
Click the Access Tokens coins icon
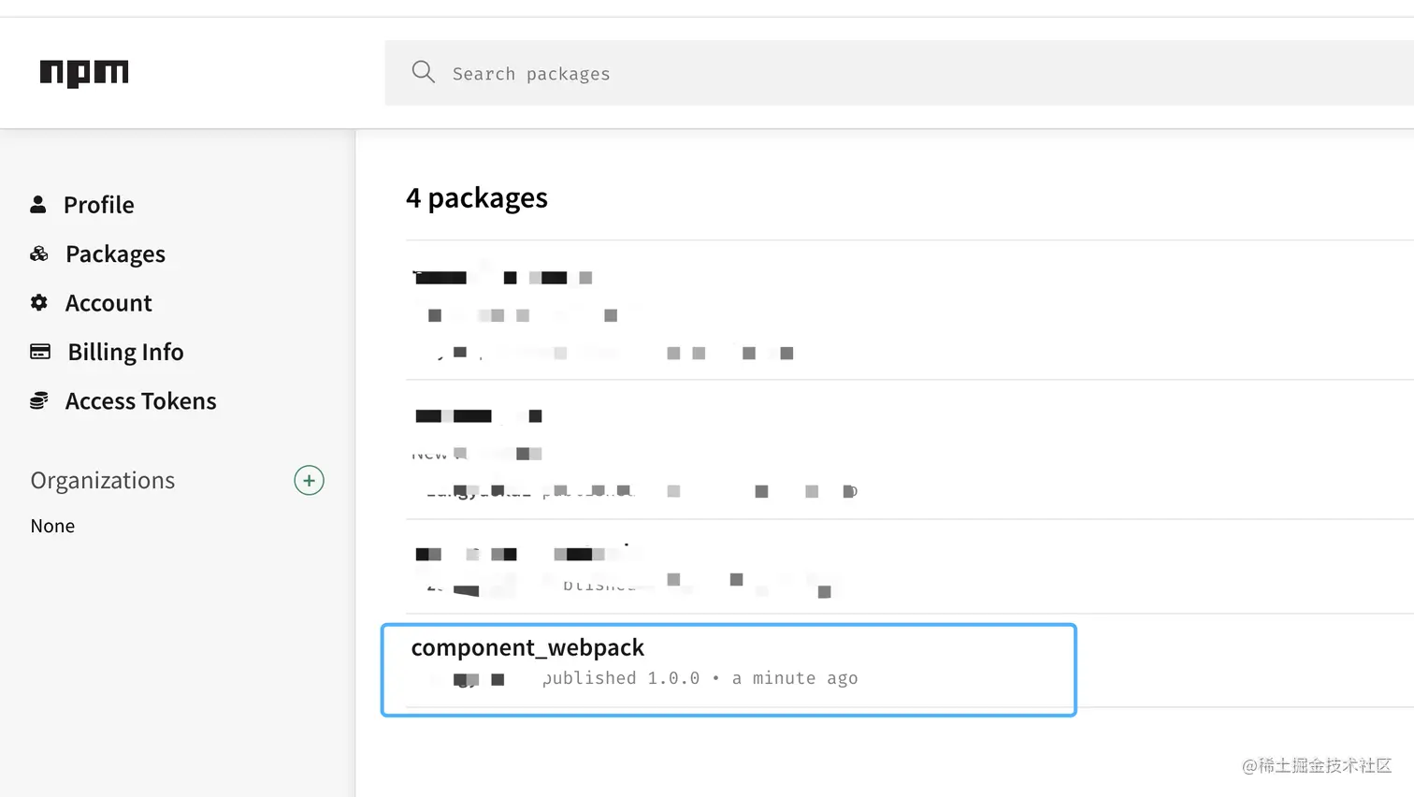[x=39, y=401]
